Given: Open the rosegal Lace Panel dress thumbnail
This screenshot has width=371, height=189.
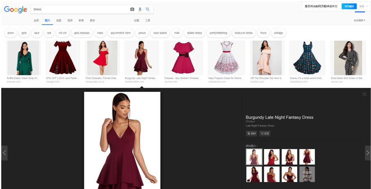Looking at the screenshot, I should (63, 58).
